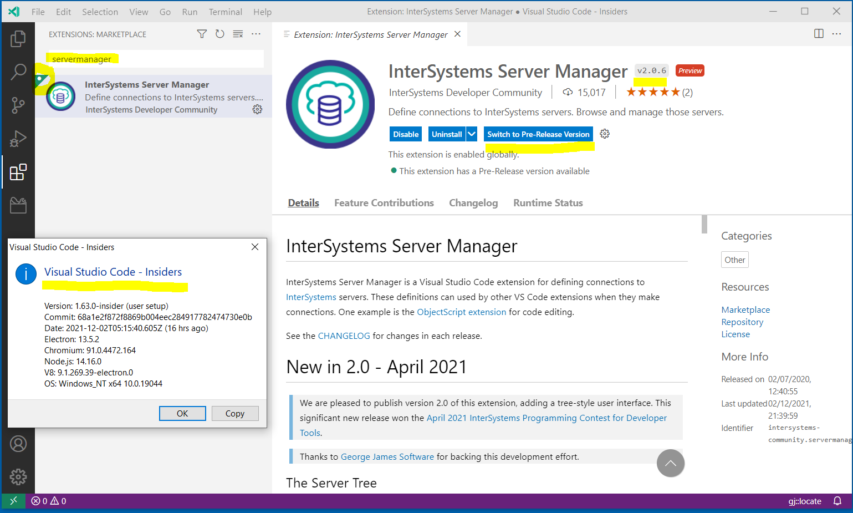Click gj::locate in the status bar

click(x=805, y=501)
